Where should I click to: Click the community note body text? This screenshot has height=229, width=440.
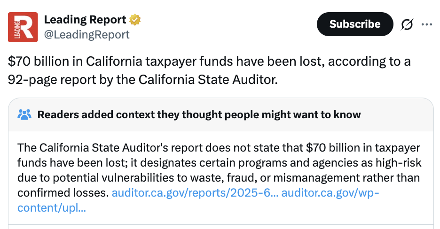(x=219, y=163)
